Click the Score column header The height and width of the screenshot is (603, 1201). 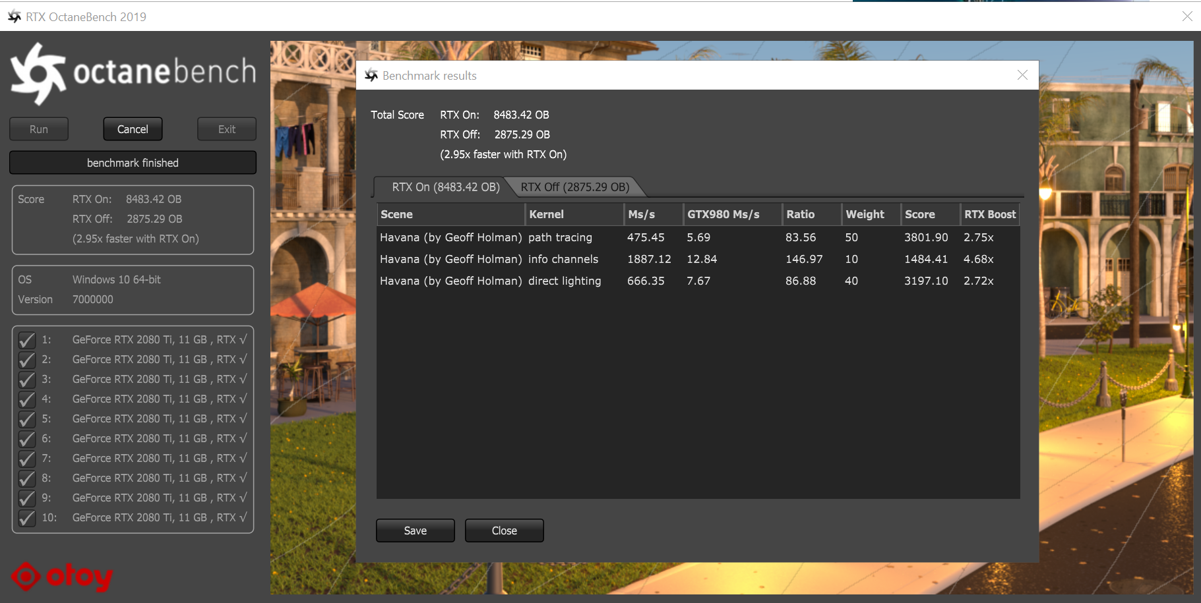click(x=931, y=214)
